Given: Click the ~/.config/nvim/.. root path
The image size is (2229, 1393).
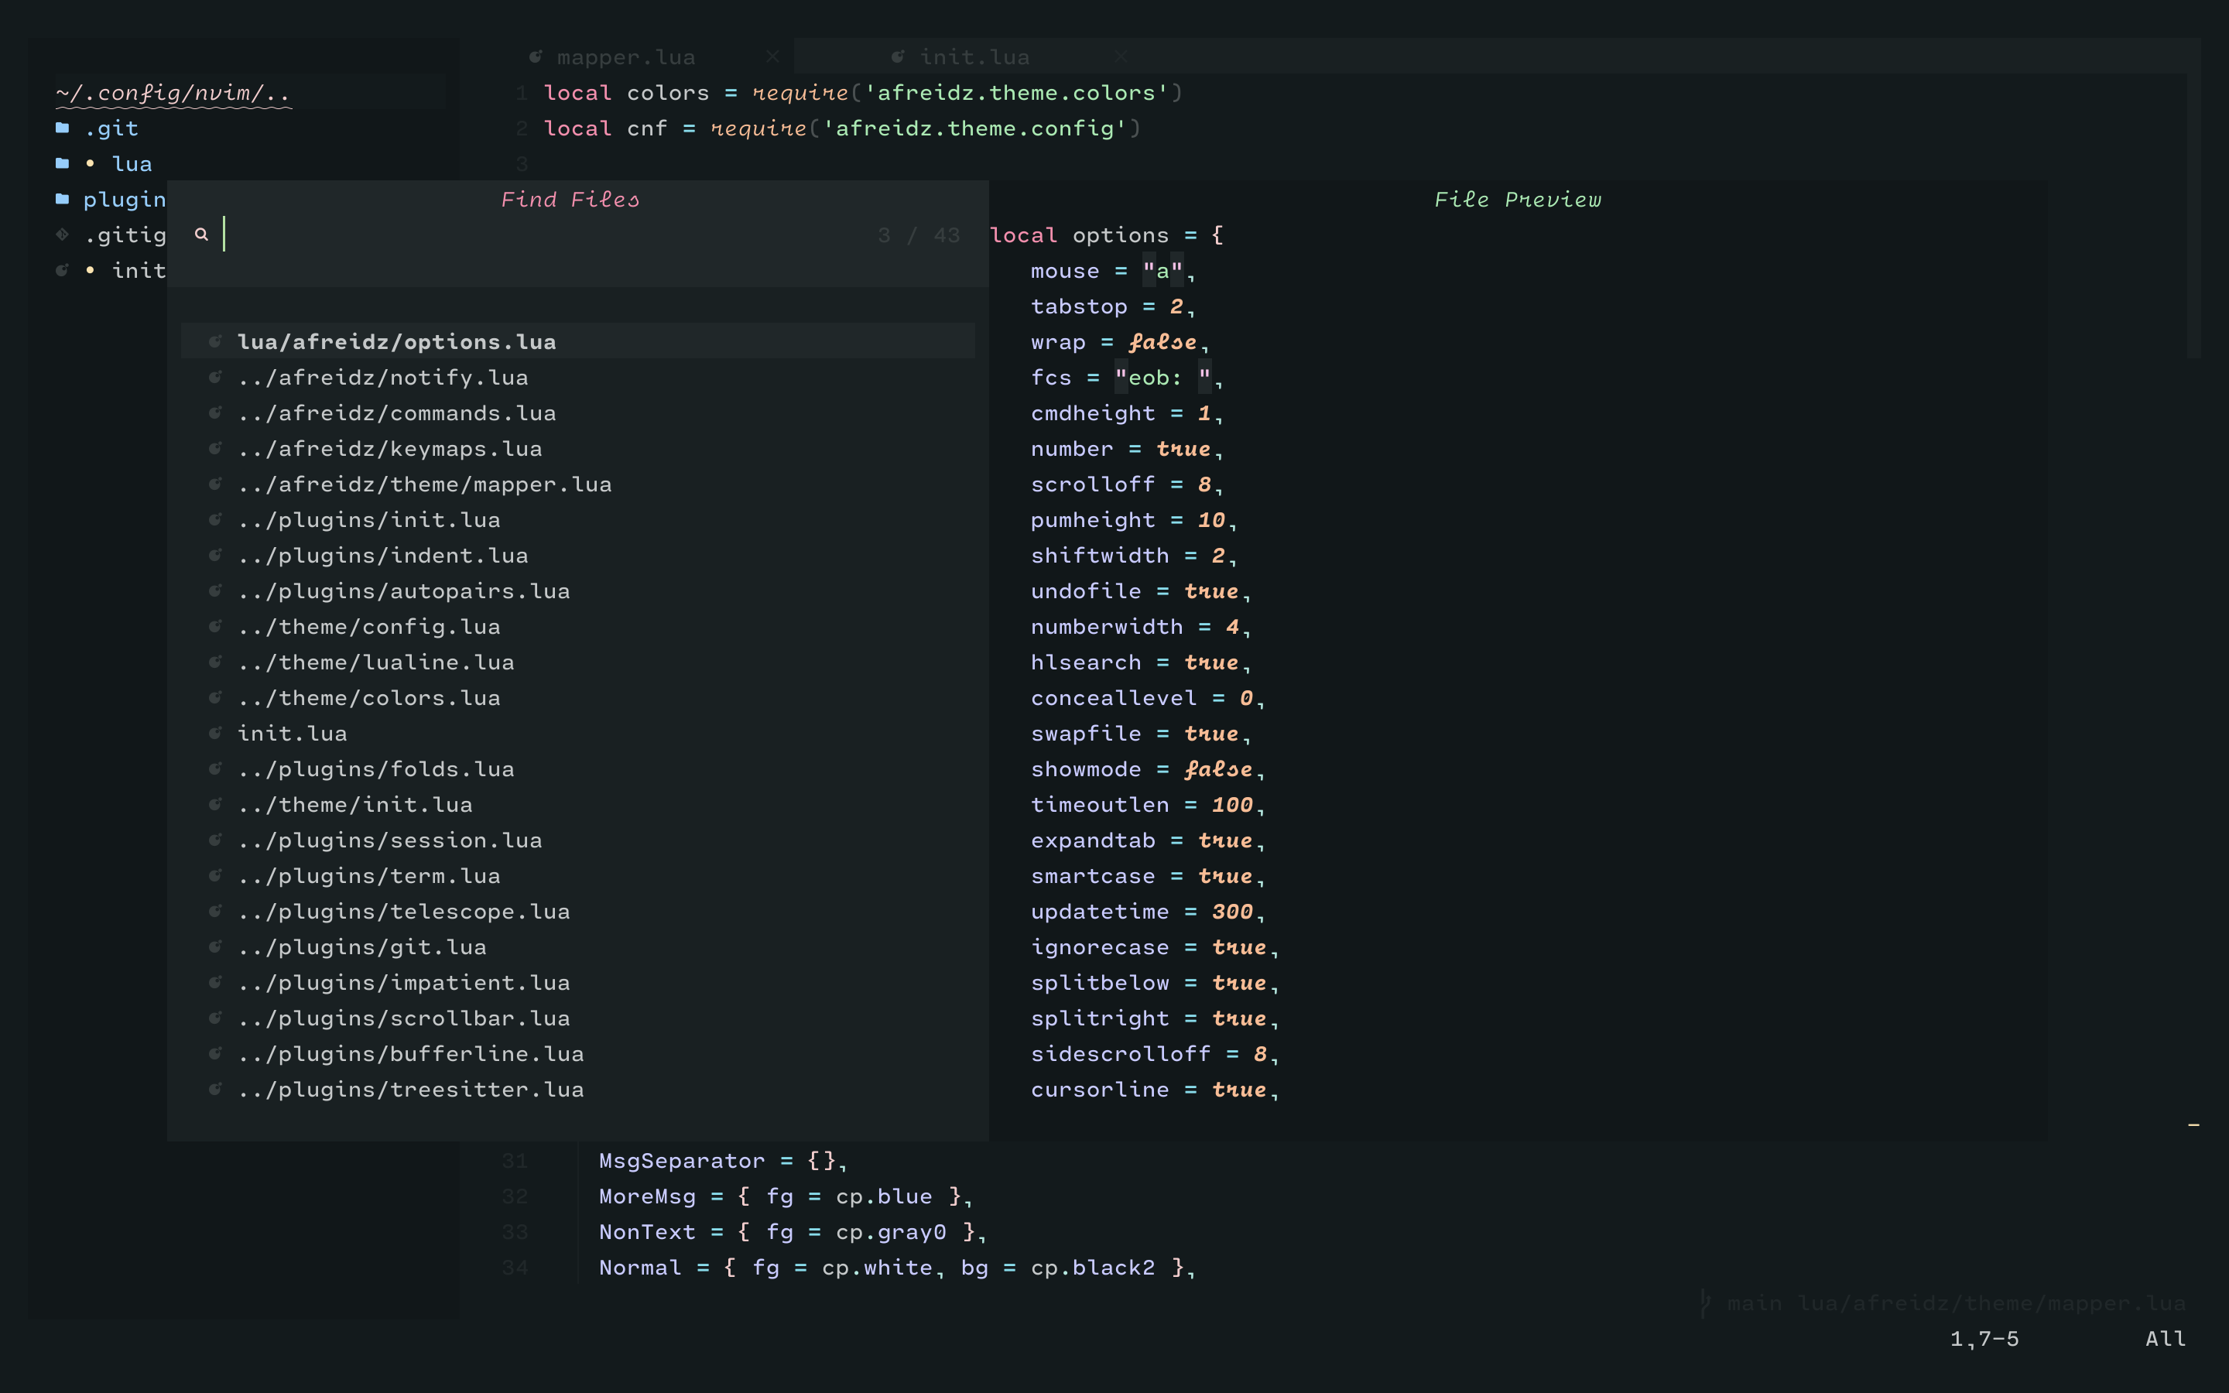Looking at the screenshot, I should [173, 93].
